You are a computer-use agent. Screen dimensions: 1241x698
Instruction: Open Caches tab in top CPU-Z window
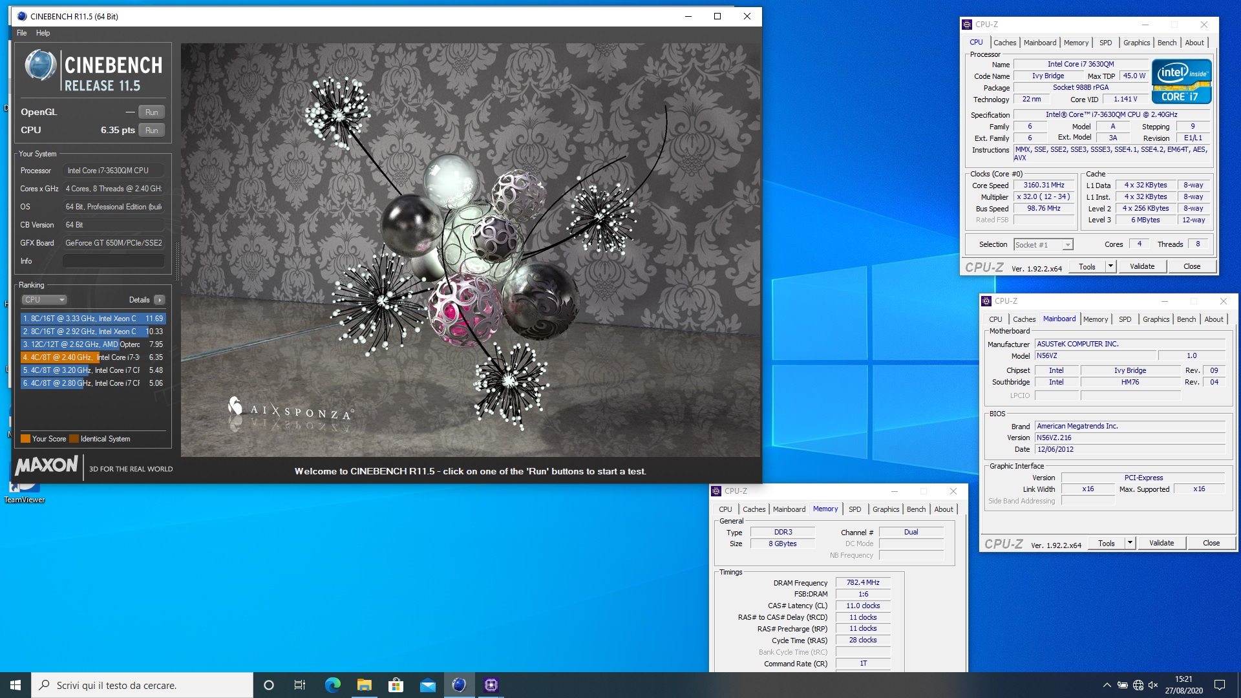tap(1004, 43)
